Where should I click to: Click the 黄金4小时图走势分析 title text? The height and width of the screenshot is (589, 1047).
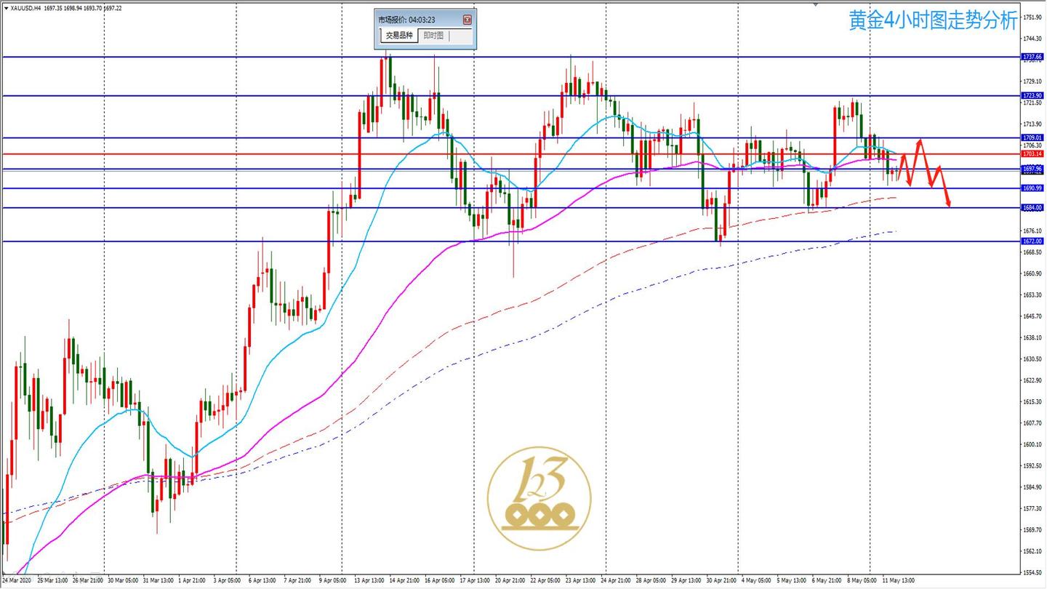point(933,21)
